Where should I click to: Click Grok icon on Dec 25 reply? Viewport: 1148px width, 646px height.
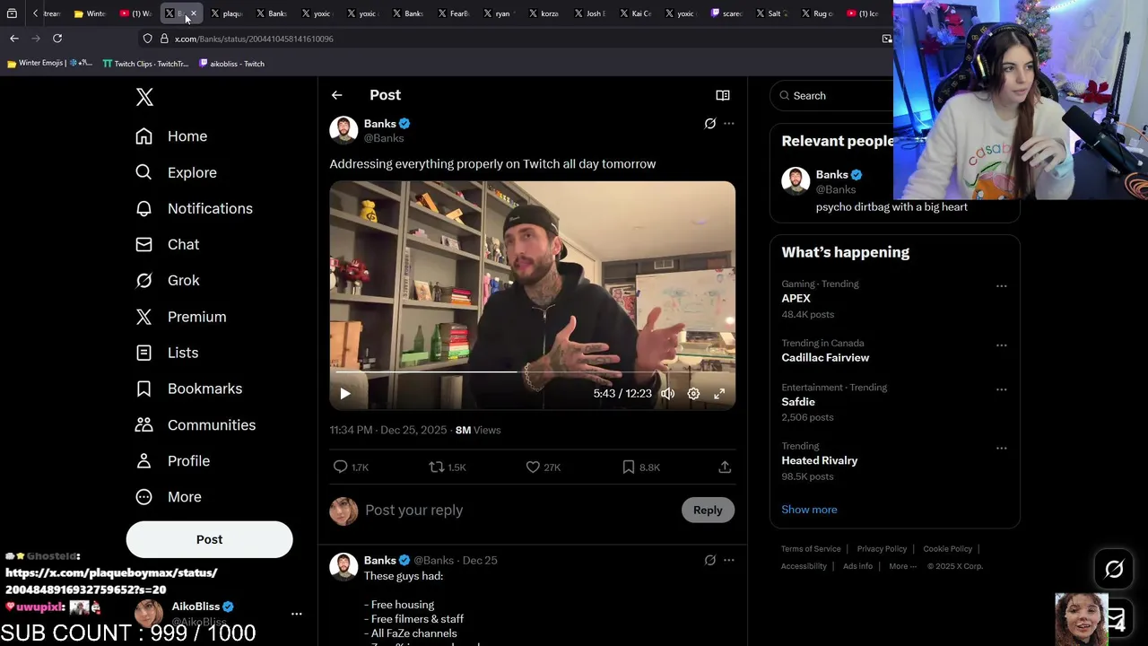pyautogui.click(x=710, y=560)
